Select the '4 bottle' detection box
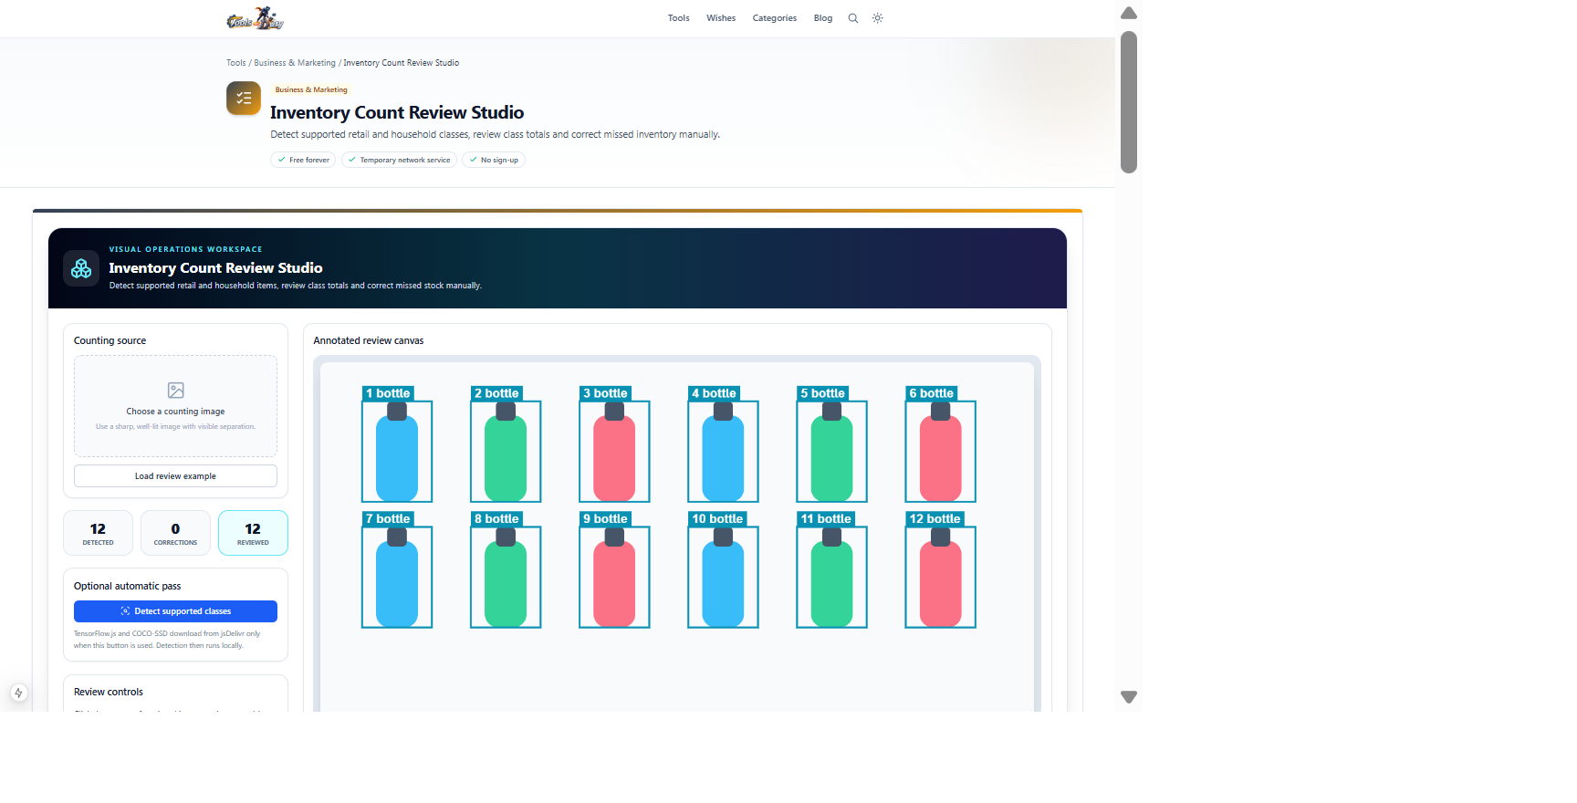 (x=723, y=452)
